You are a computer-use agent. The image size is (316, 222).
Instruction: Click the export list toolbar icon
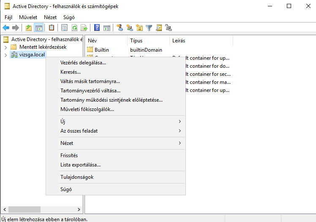point(84,28)
